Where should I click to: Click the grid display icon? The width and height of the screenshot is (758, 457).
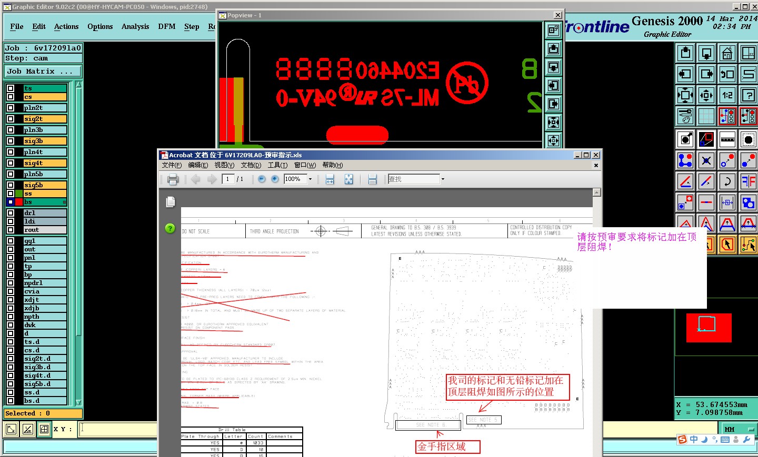[x=706, y=116]
